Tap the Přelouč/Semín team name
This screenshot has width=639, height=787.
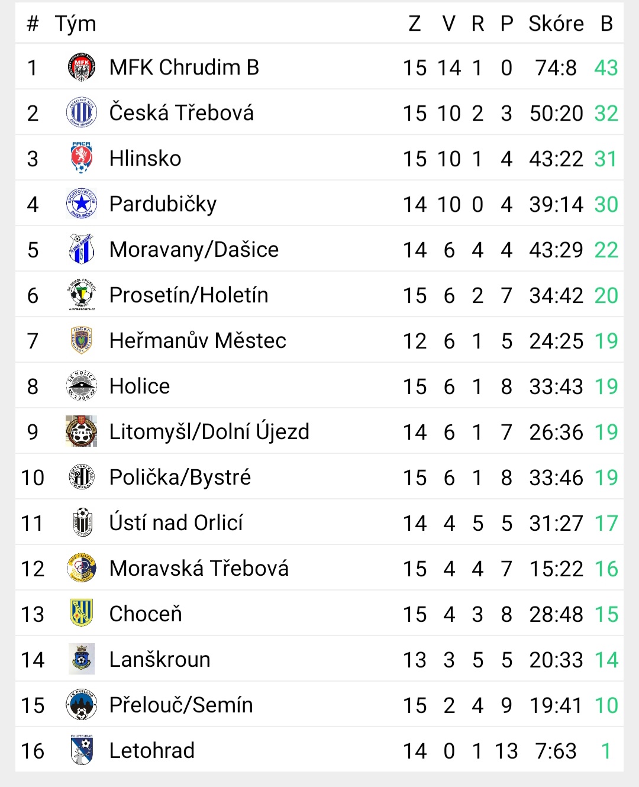[x=181, y=705]
